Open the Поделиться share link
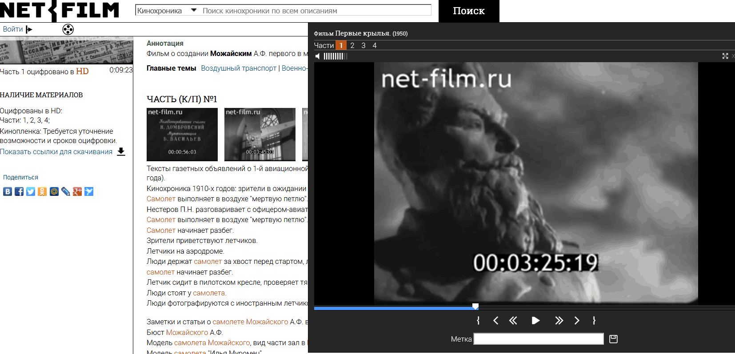This screenshot has width=735, height=354. [x=20, y=177]
